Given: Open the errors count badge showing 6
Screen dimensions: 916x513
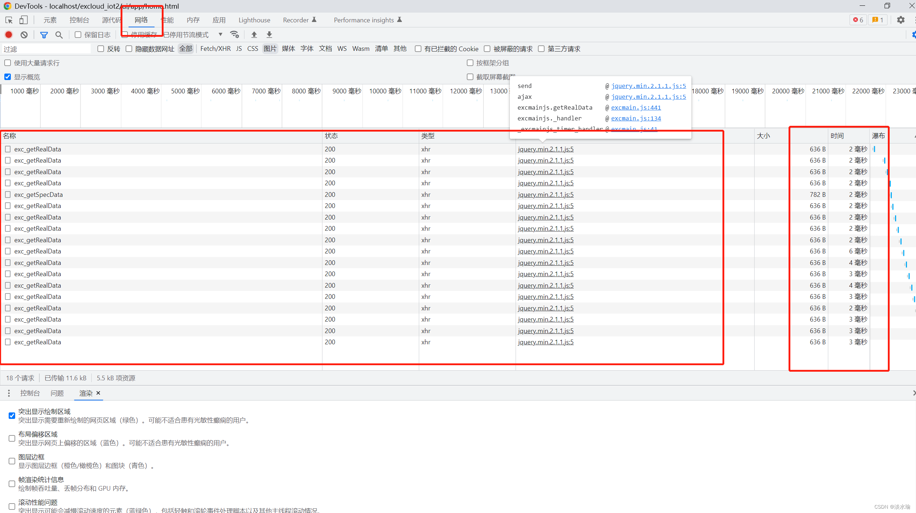Looking at the screenshot, I should click(x=858, y=20).
